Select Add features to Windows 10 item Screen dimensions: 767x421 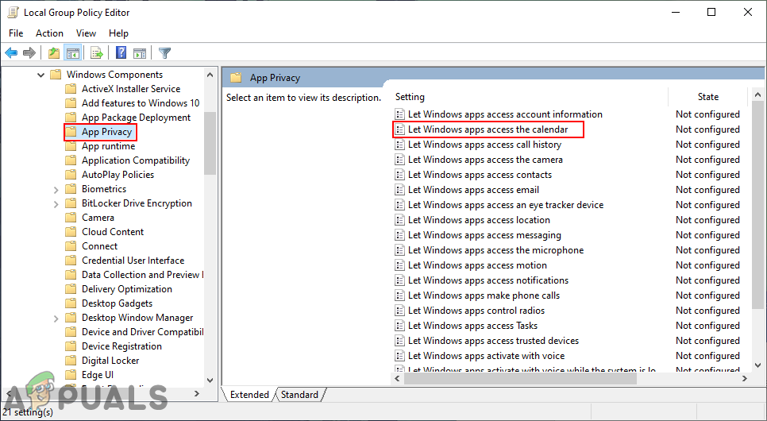(141, 102)
